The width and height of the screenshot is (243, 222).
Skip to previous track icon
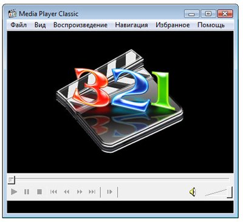point(53,192)
